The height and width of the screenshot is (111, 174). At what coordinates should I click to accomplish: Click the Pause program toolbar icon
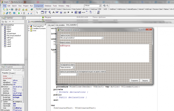point(24,13)
